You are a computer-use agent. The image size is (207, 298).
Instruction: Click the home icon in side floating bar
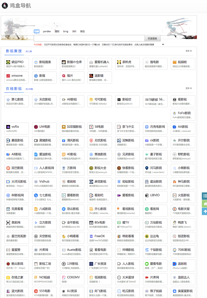point(205,204)
